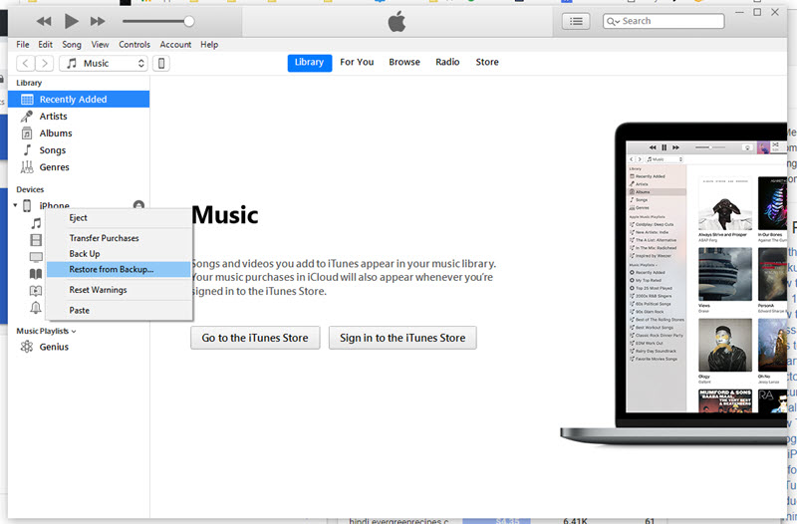
Task: Open the View menu
Action: [x=101, y=45]
